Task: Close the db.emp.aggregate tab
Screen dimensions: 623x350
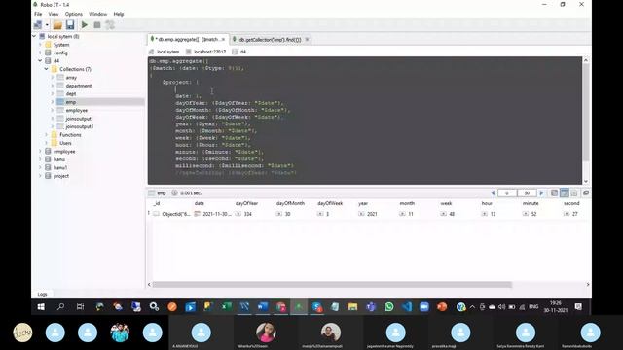Action: [223, 39]
